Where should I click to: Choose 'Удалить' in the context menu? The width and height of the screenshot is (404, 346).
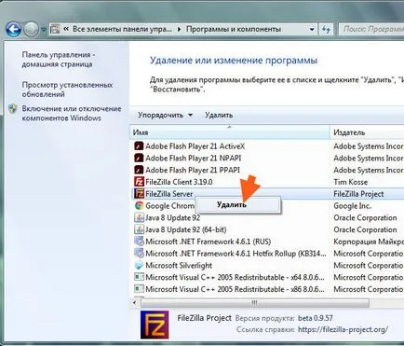pos(238,204)
